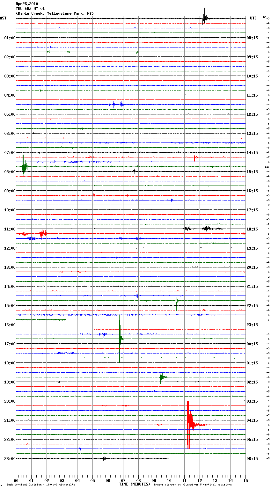Select the 04:00 MST hour label

[x=10, y=95]
